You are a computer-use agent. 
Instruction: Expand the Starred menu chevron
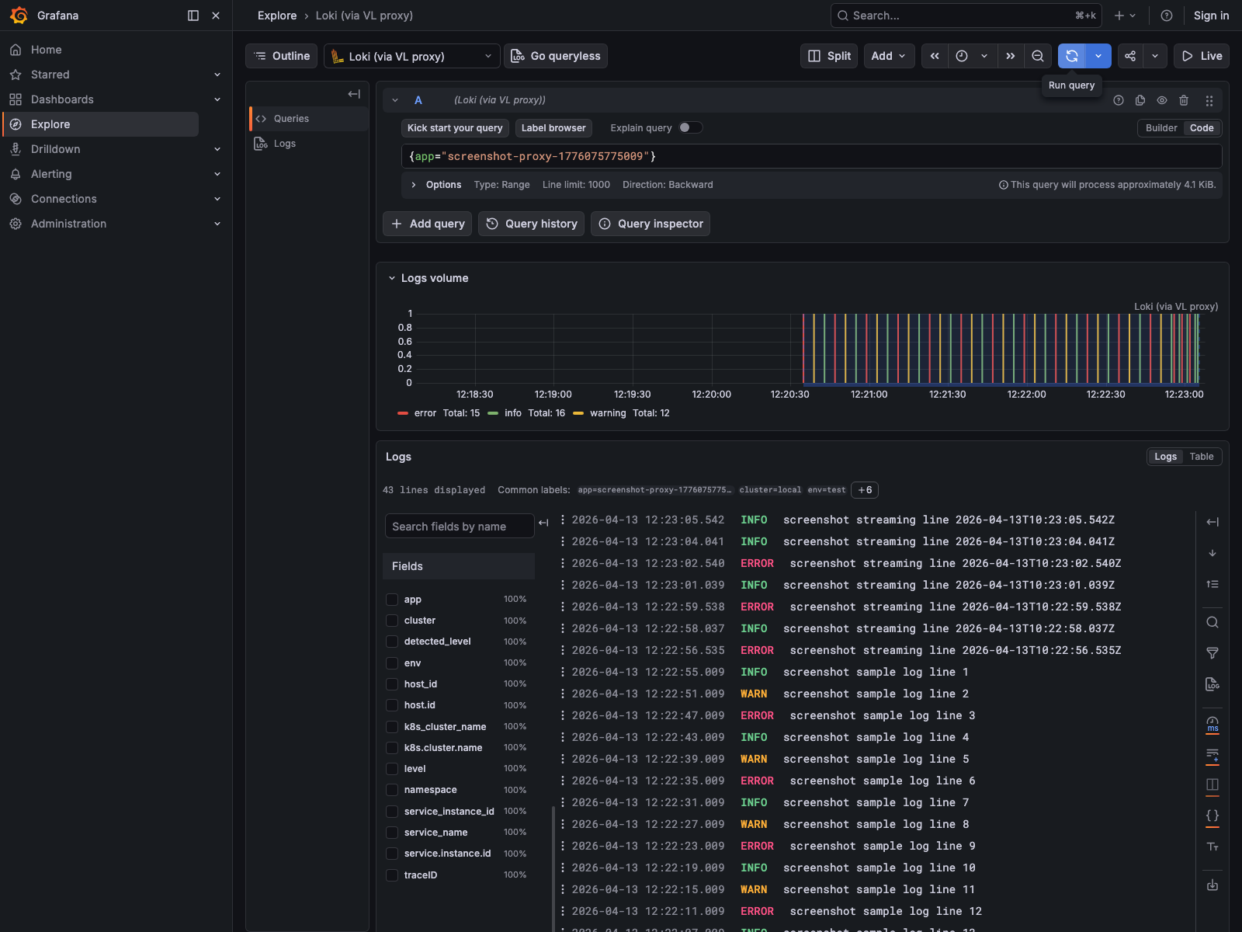point(217,75)
